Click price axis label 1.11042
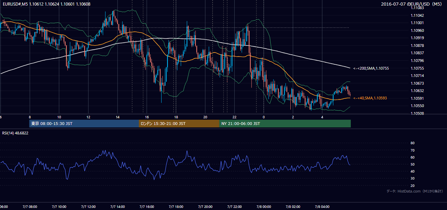The image size is (447, 210). pos(418,15)
